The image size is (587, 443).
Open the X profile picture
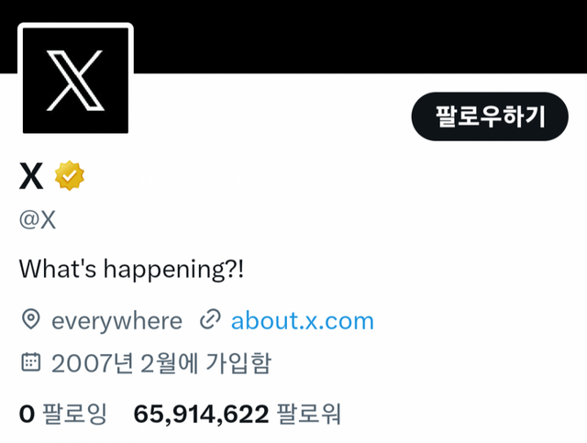point(75,80)
